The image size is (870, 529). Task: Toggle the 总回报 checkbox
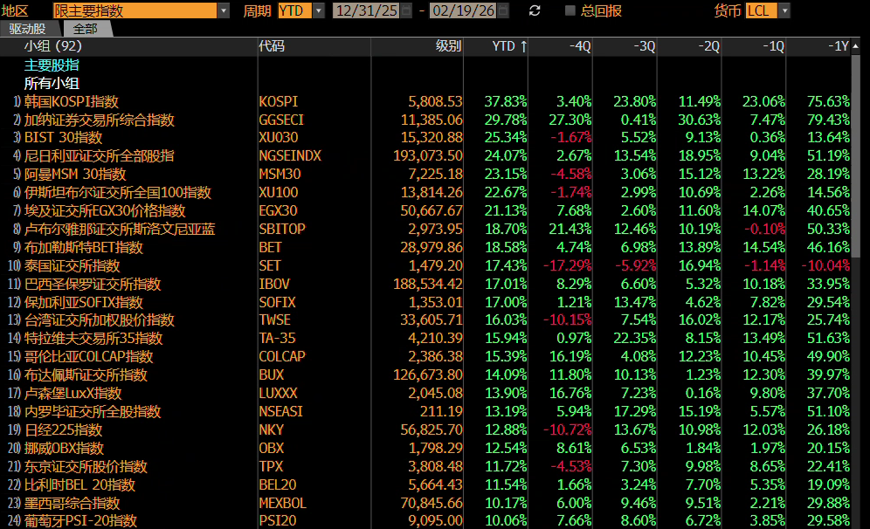(570, 10)
